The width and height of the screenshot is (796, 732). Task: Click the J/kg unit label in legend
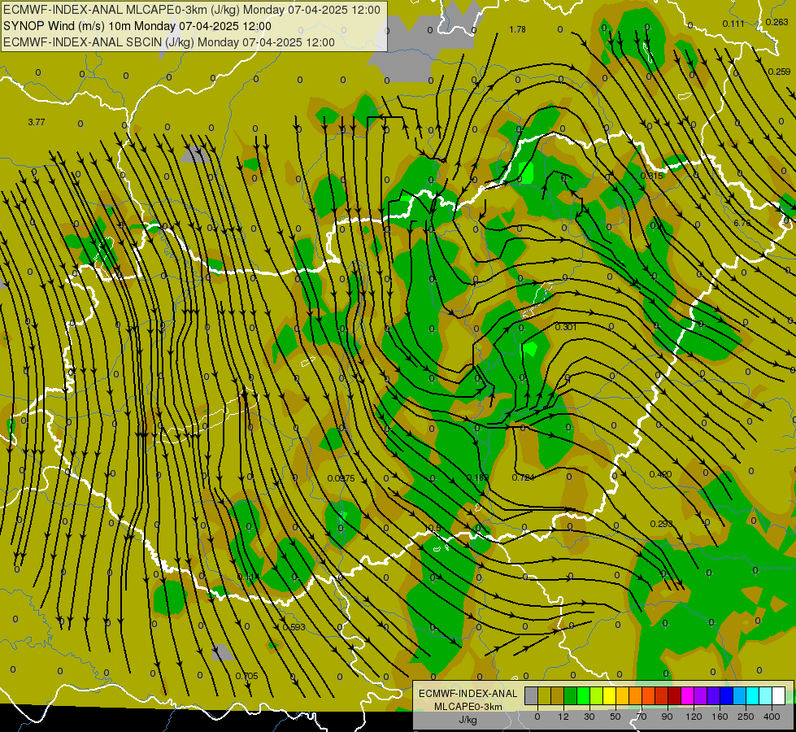pyautogui.click(x=468, y=720)
